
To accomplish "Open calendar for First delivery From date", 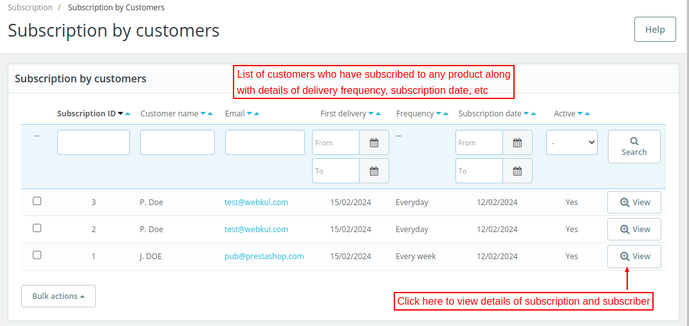I will [x=374, y=143].
